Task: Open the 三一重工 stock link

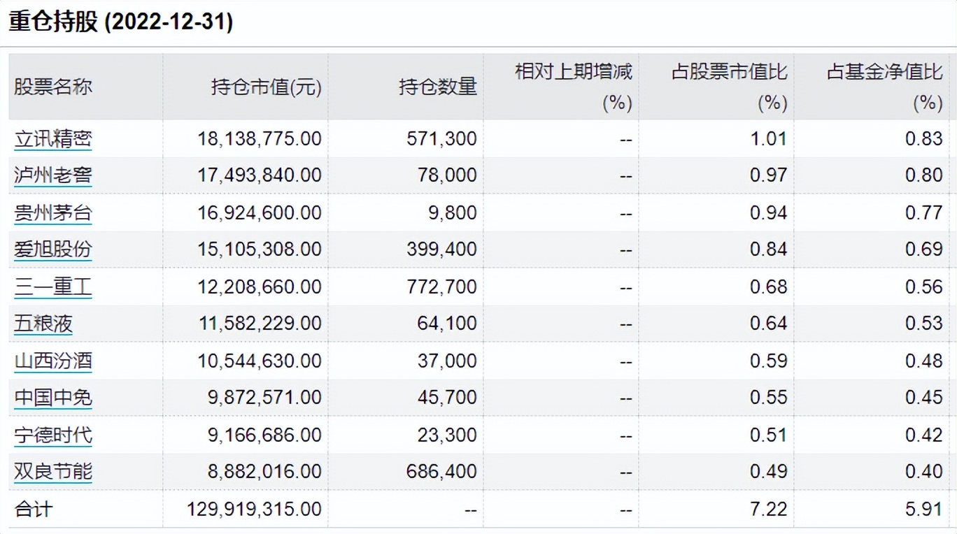Action: (x=54, y=286)
